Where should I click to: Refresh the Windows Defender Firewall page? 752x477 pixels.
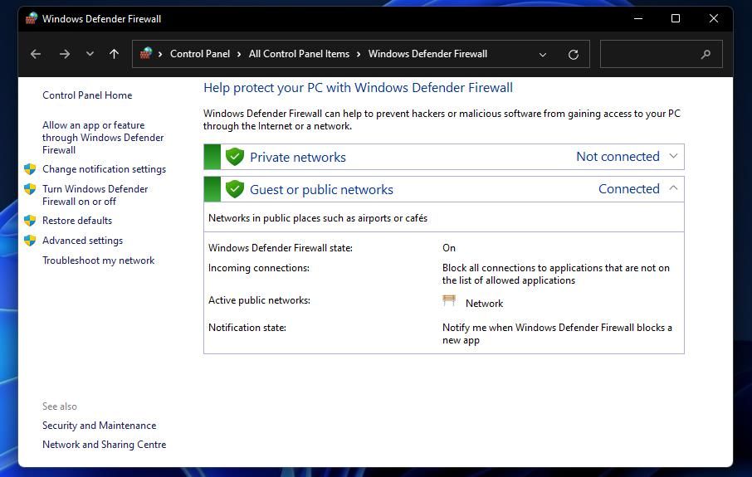[573, 55]
